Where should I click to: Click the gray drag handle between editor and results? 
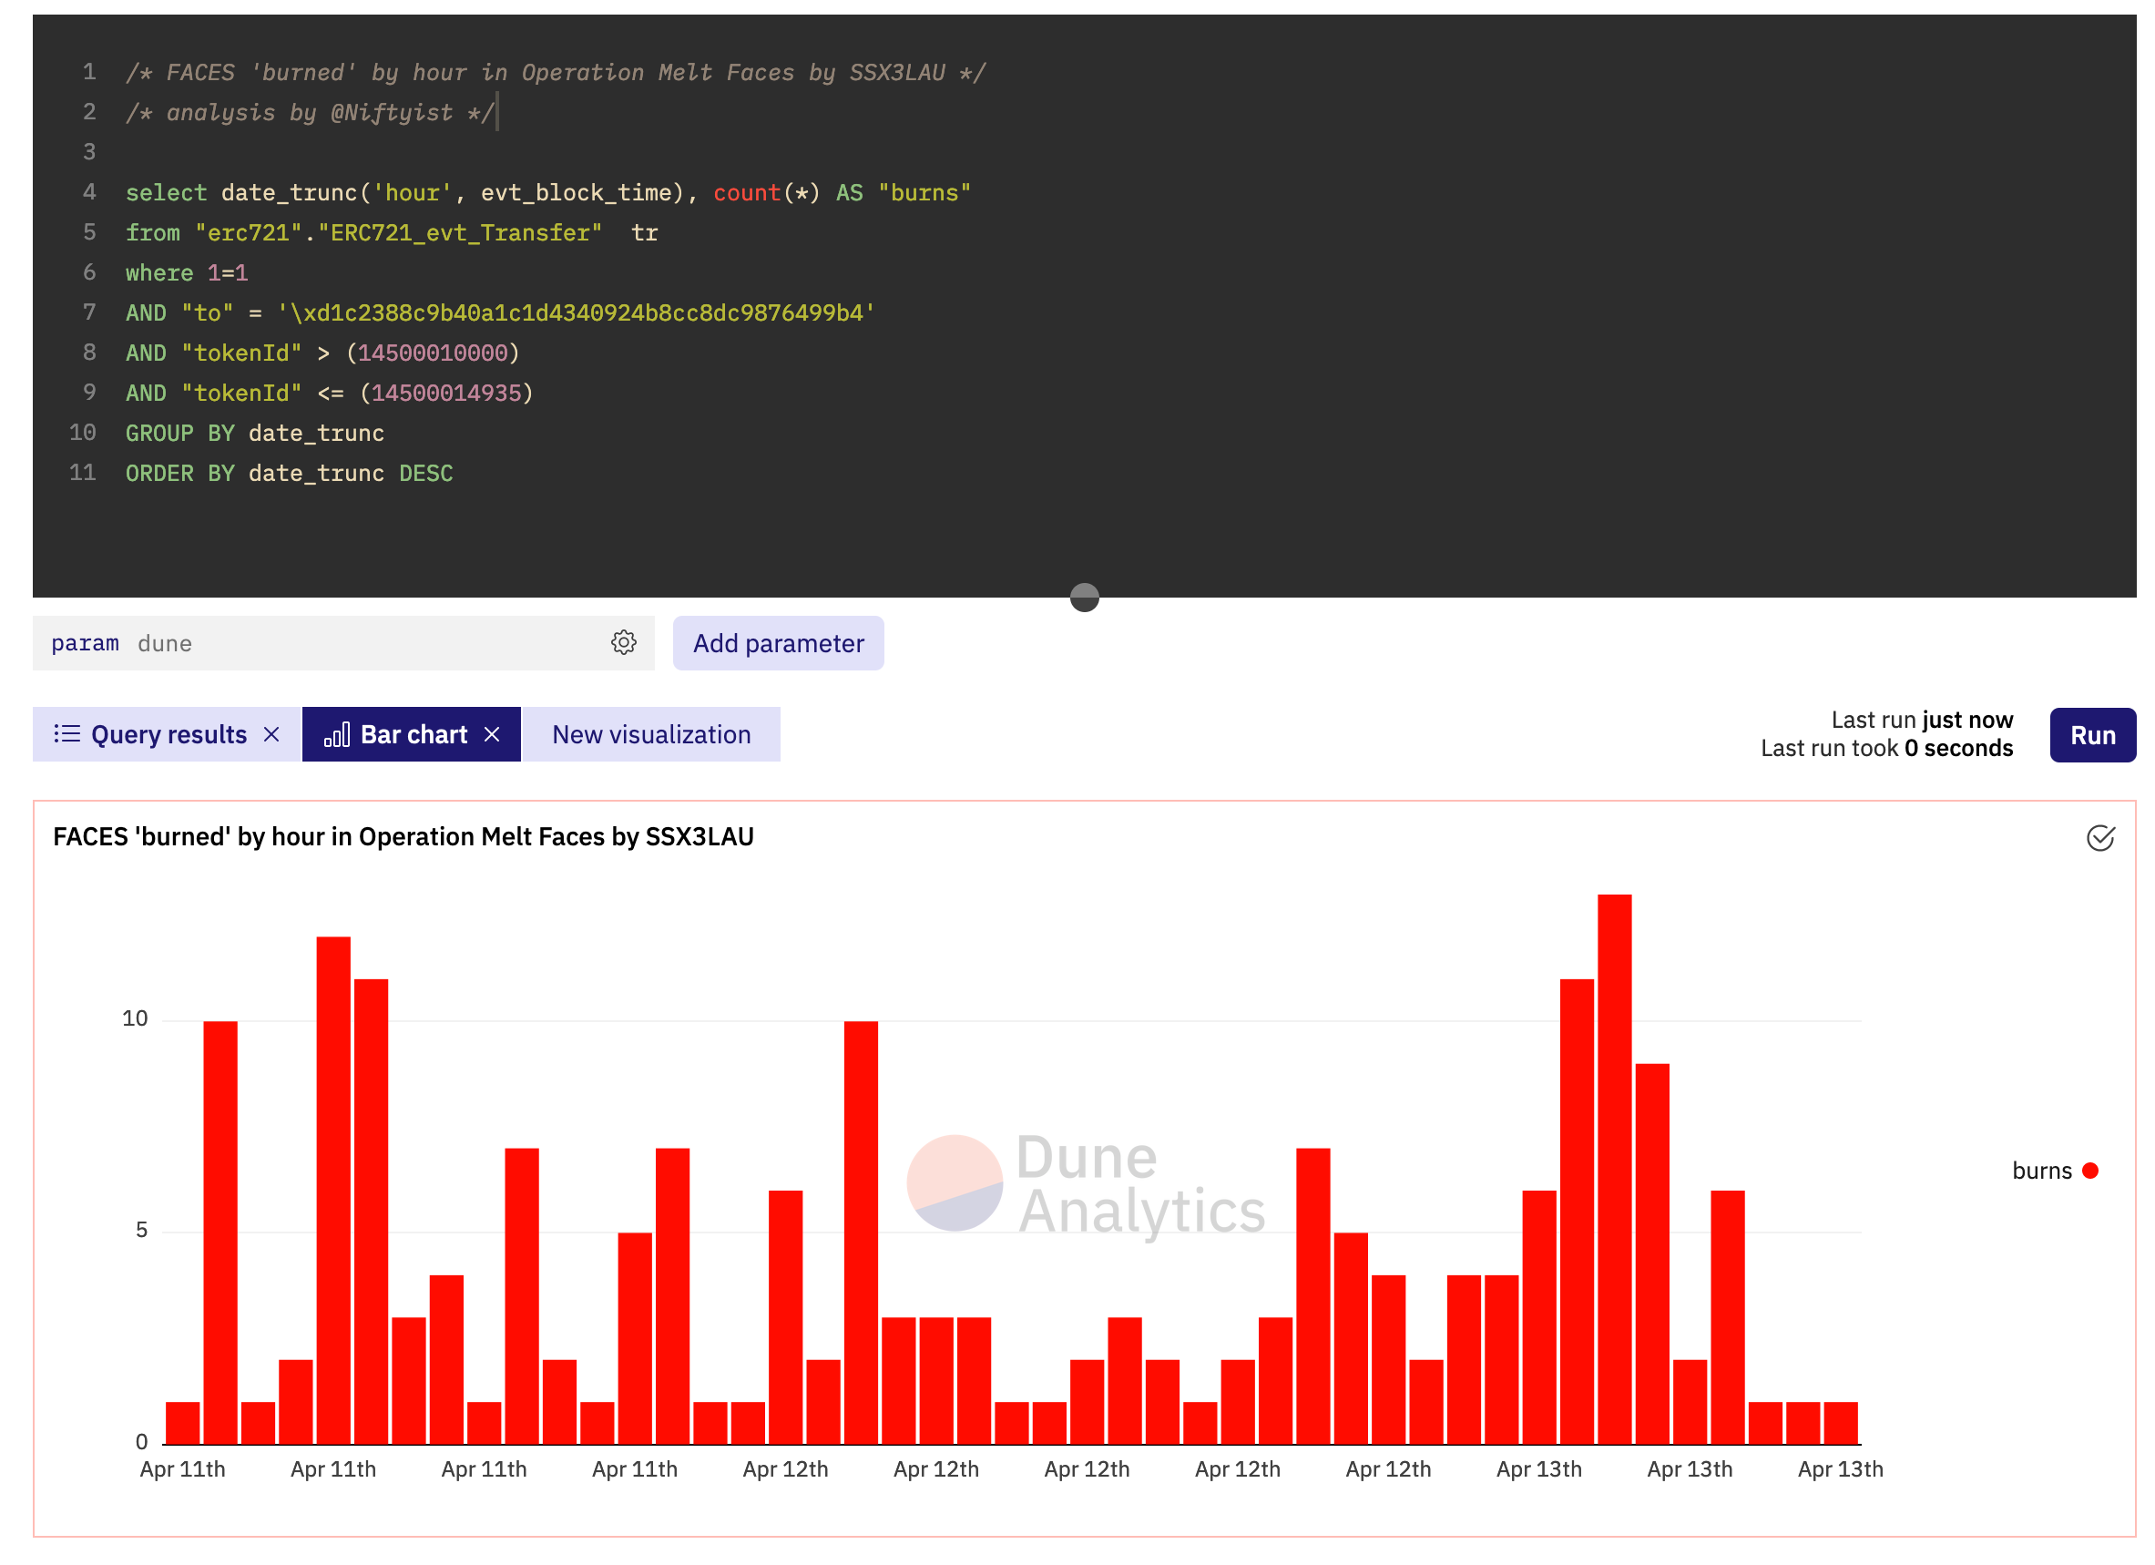click(x=1084, y=598)
